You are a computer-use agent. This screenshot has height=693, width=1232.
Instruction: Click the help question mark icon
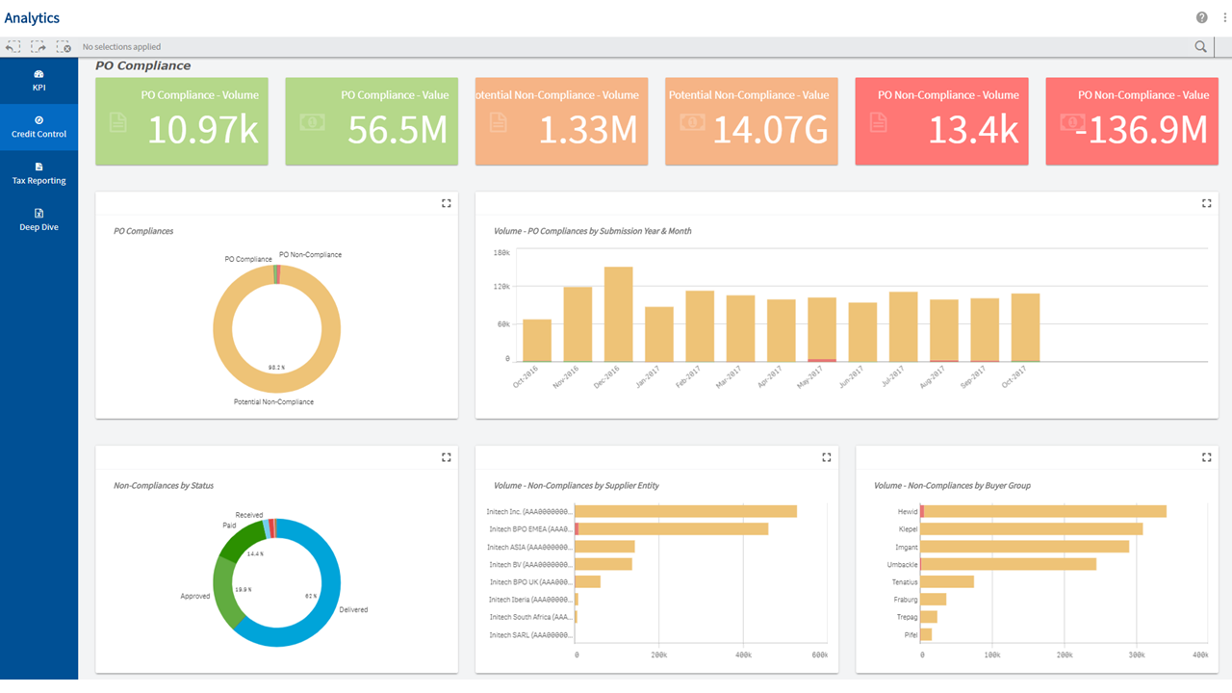(x=1201, y=17)
